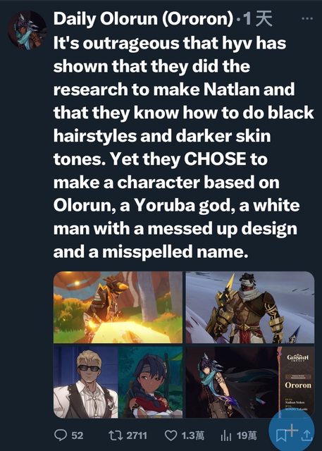
Task: Click the 1.3萬 likes count
Action: click(x=192, y=435)
